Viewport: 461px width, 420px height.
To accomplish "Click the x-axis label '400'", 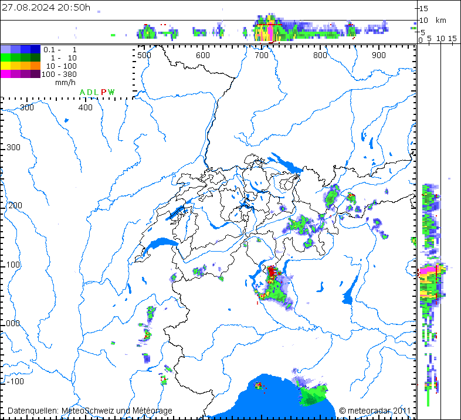I will tap(86, 107).
